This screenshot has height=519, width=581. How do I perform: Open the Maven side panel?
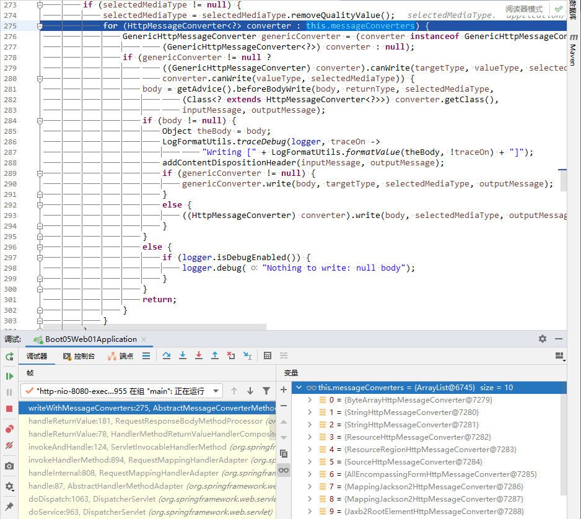click(574, 50)
